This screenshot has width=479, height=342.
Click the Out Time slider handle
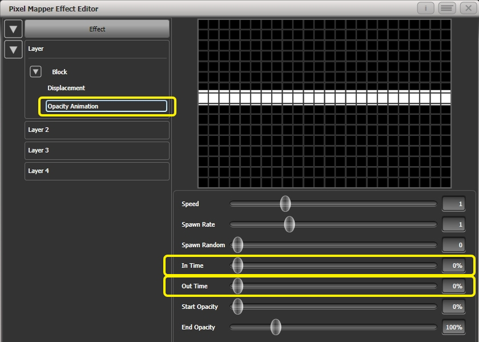pos(238,286)
